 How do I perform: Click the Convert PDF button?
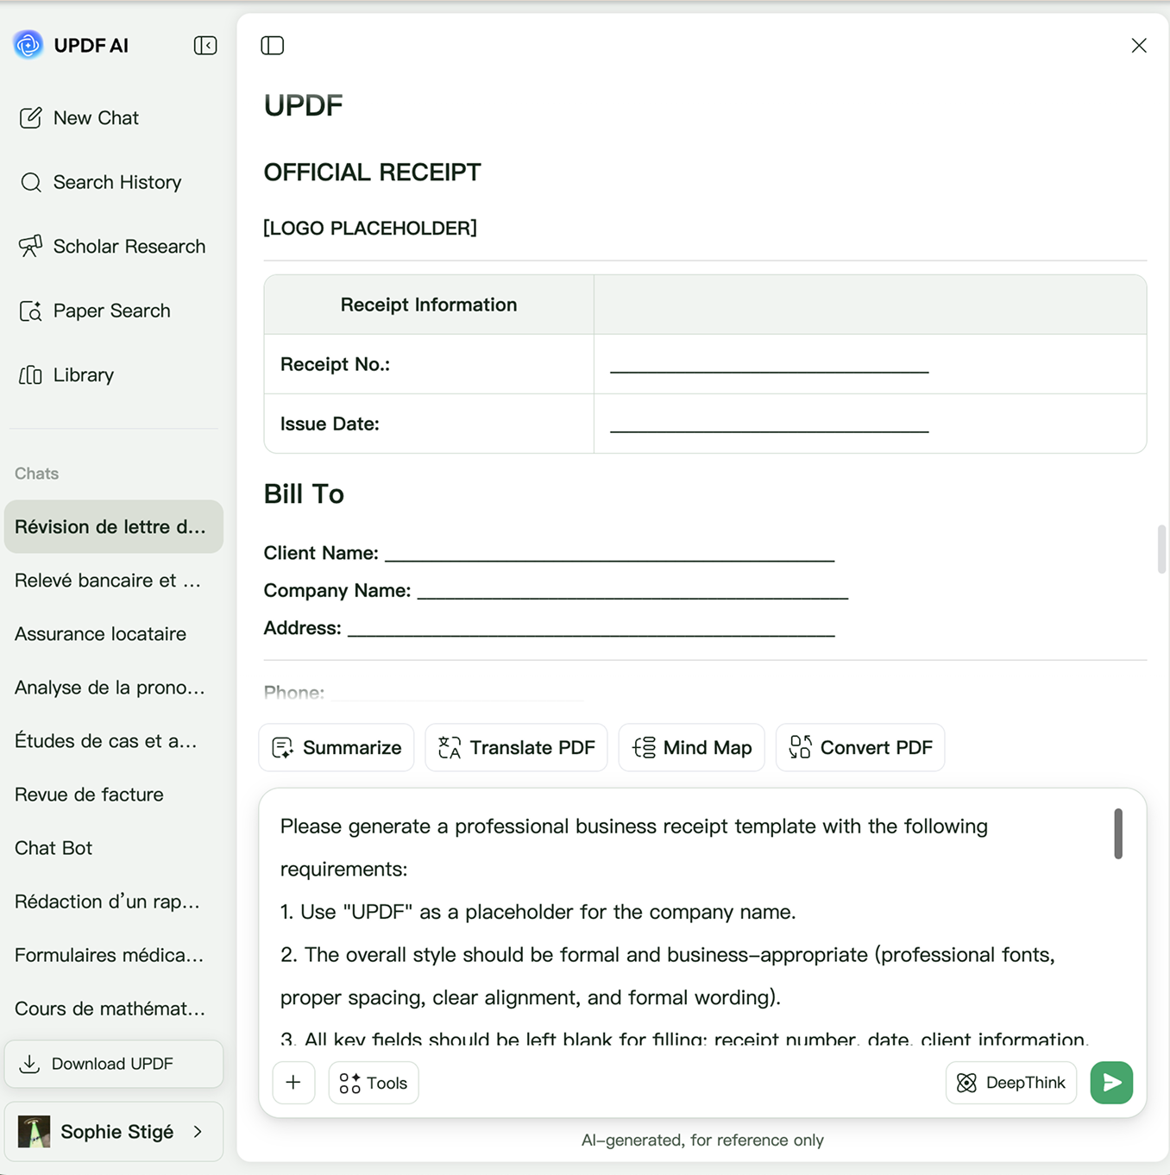860,747
